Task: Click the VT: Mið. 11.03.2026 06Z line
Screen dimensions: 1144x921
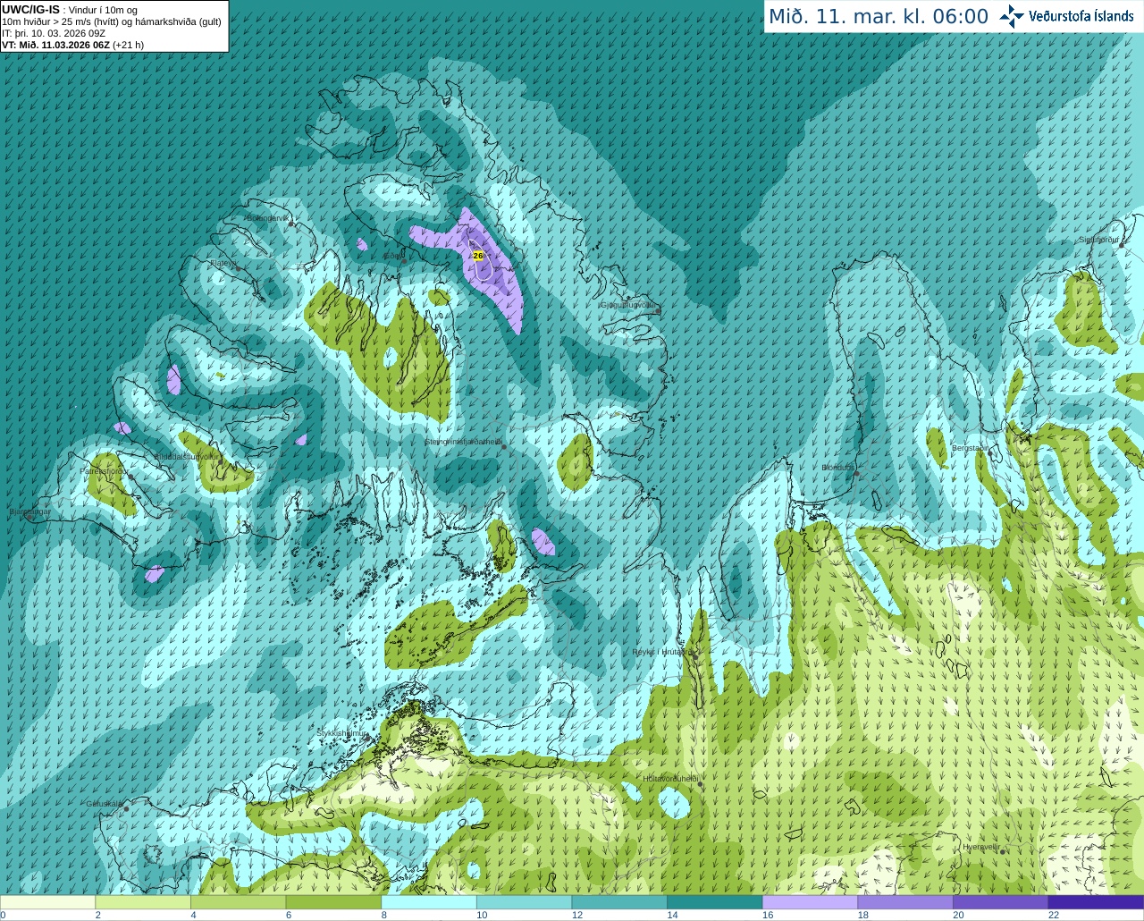Action: click(72, 45)
